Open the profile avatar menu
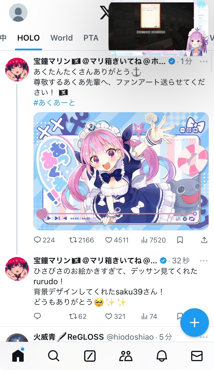 pos(18,13)
